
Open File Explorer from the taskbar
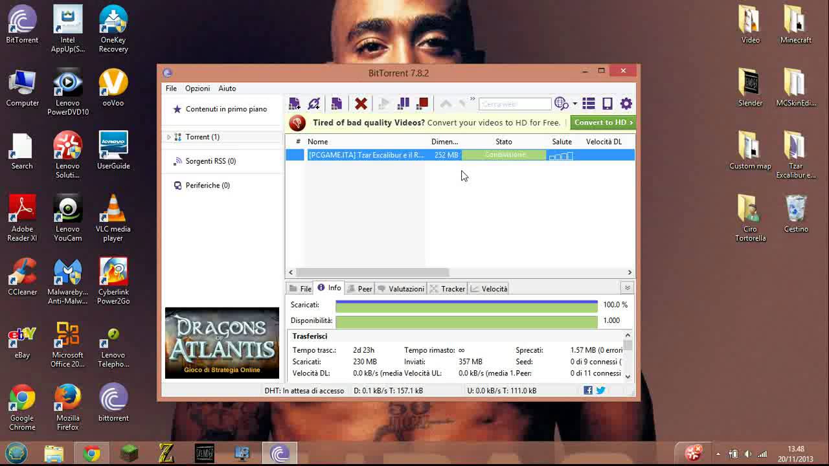tap(54, 454)
